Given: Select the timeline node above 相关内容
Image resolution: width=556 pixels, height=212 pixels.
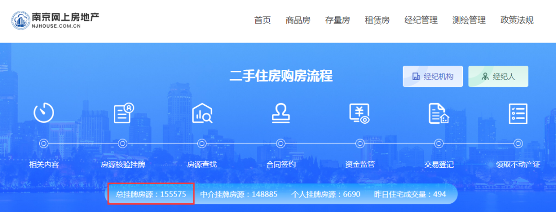Looking at the screenshot, I should coord(44,143).
